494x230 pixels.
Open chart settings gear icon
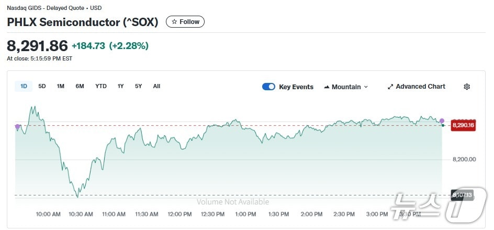(x=467, y=87)
